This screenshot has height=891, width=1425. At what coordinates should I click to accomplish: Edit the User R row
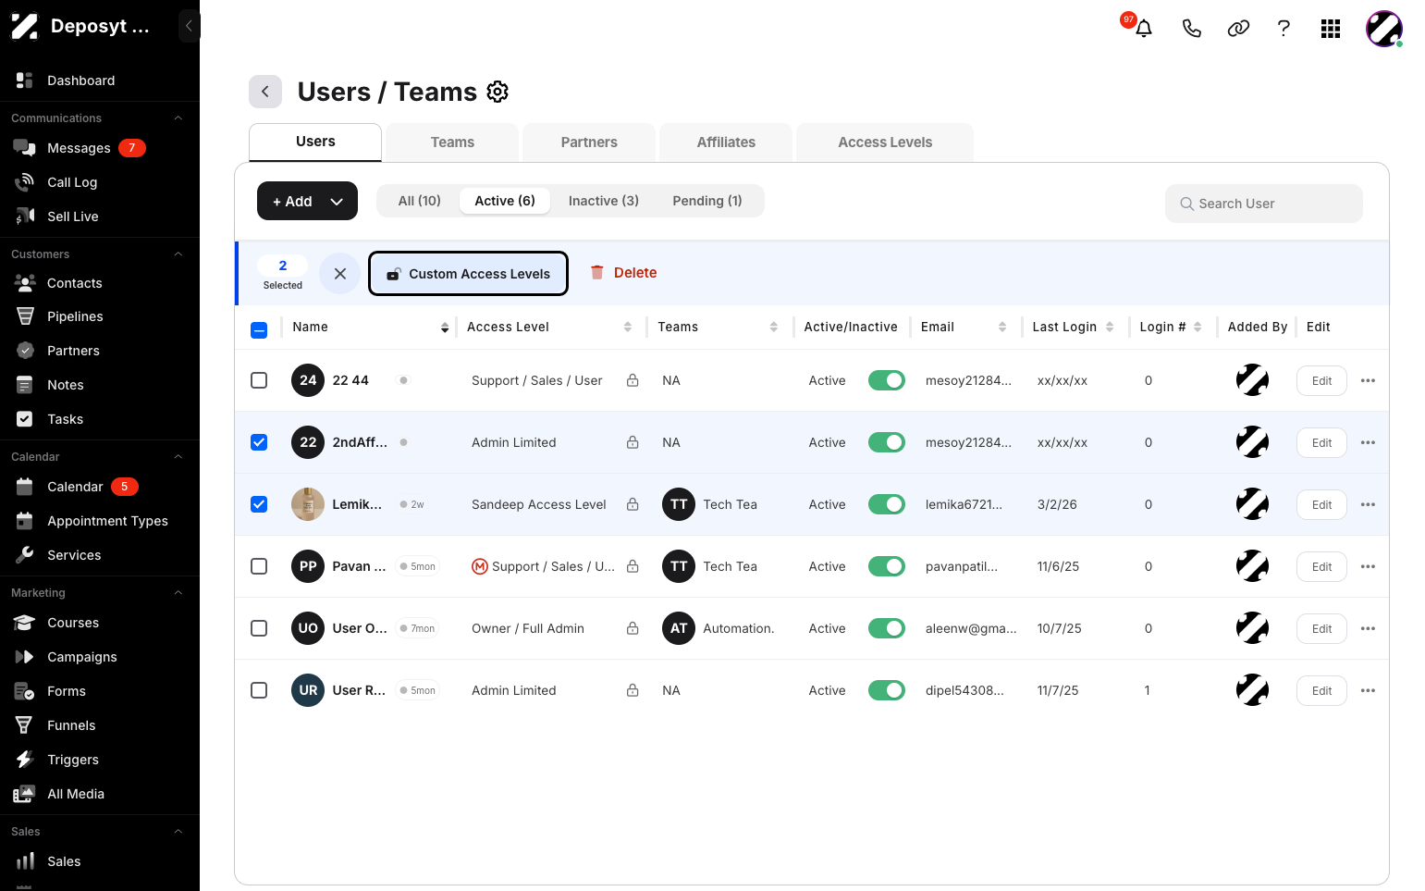click(x=1321, y=691)
